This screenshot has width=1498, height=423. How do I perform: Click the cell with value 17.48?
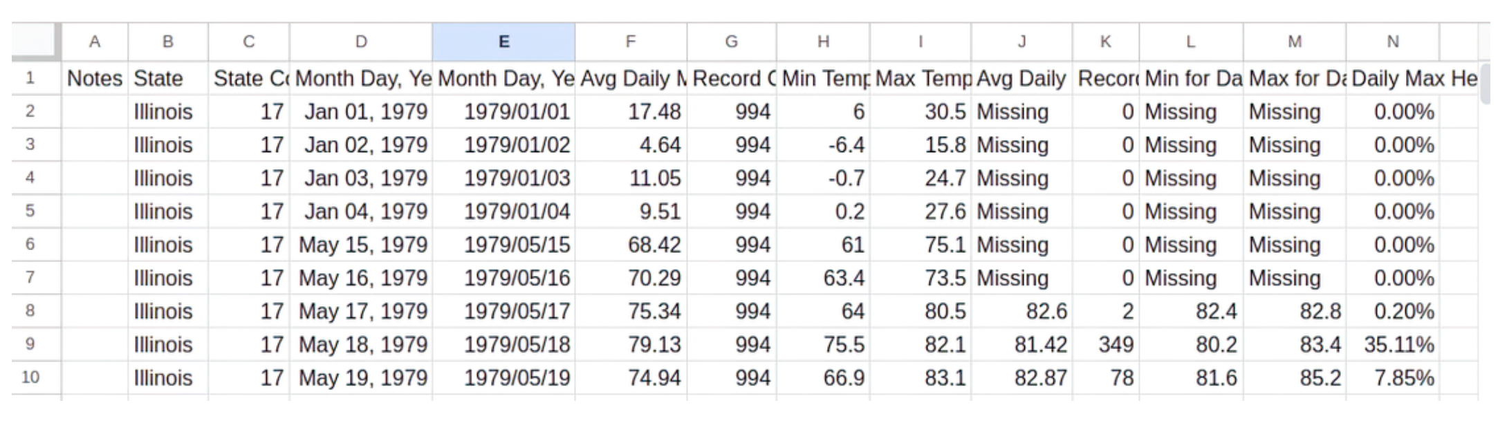click(x=631, y=112)
